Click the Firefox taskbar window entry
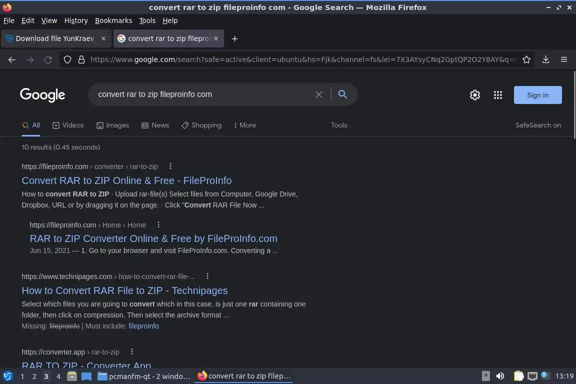Viewport: 576px width, 384px height. [x=243, y=376]
